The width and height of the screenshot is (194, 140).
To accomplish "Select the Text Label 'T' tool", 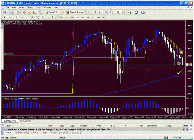I will pyautogui.click(x=48, y=17).
